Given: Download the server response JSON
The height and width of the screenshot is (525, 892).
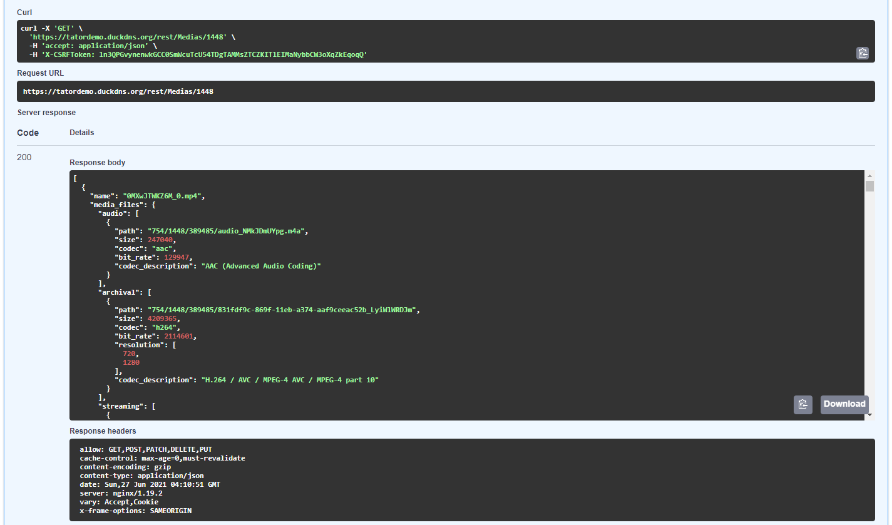Looking at the screenshot, I should pos(844,404).
